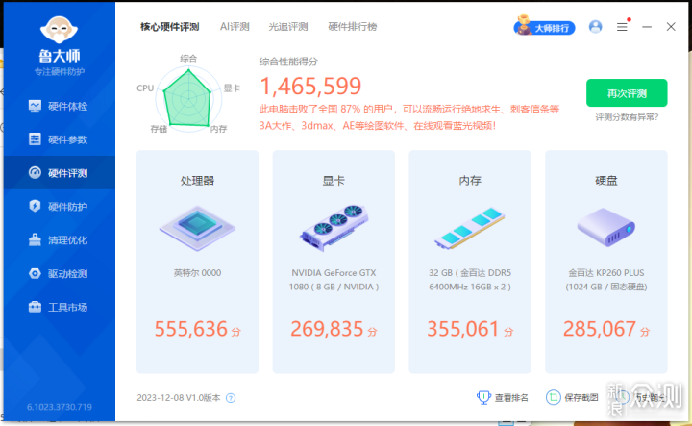Click the processor name 英特尔 0000
The width and height of the screenshot is (692, 426).
point(197,273)
